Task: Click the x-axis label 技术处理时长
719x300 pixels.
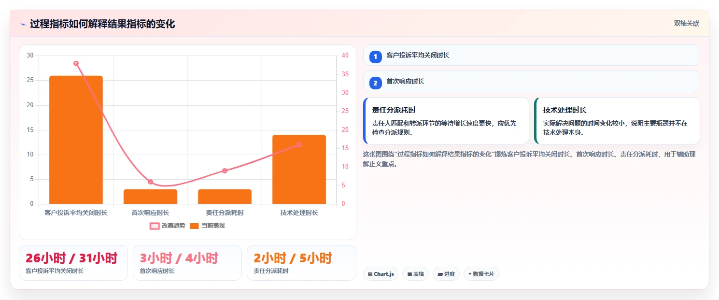Action: (x=299, y=213)
